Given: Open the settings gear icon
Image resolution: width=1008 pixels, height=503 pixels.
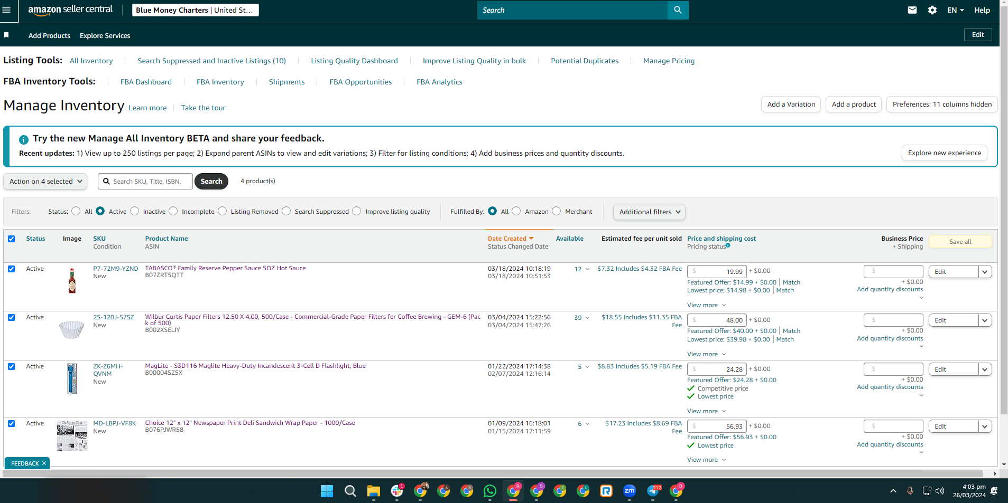Looking at the screenshot, I should (932, 10).
